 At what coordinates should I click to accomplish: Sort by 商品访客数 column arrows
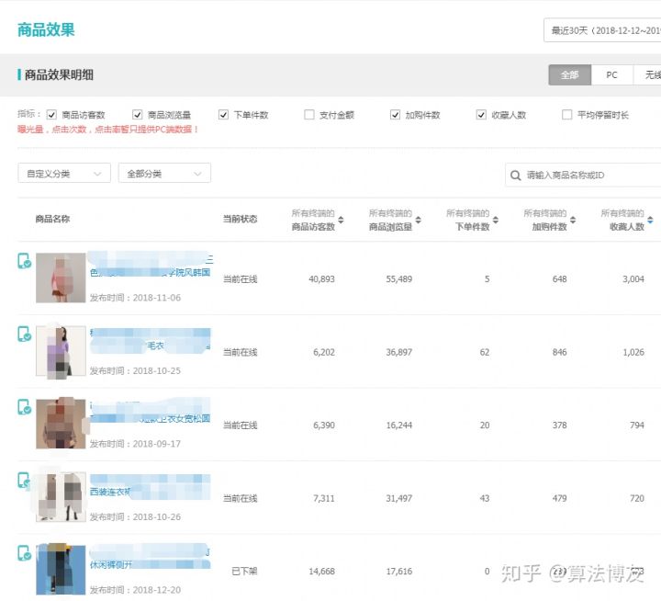[x=342, y=221]
